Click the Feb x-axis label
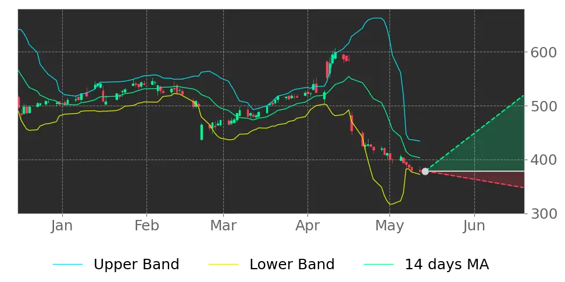 (x=146, y=226)
